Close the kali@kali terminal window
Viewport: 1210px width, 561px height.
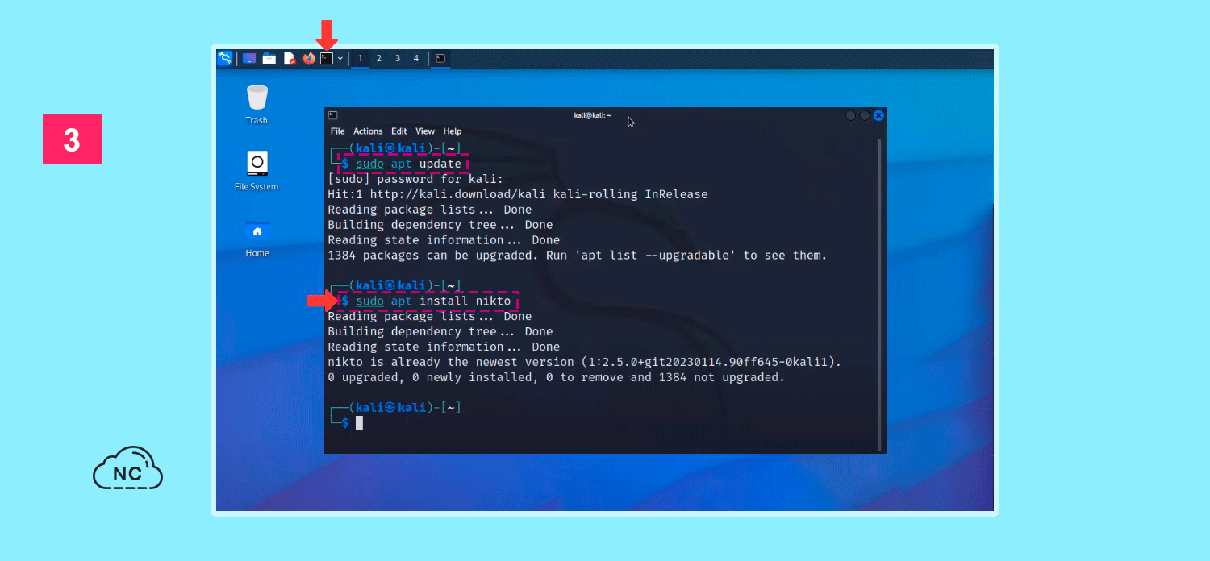coord(879,115)
